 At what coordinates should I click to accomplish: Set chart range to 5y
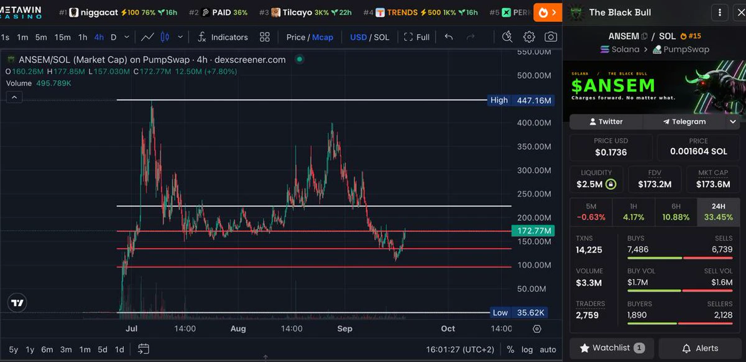click(14, 349)
